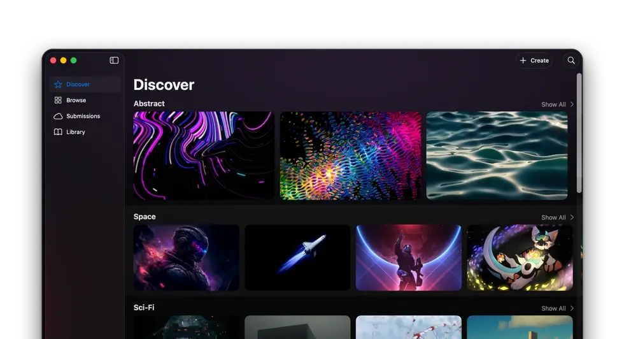
Task: Go to Submissions in the sidebar
Action: pyautogui.click(x=83, y=116)
